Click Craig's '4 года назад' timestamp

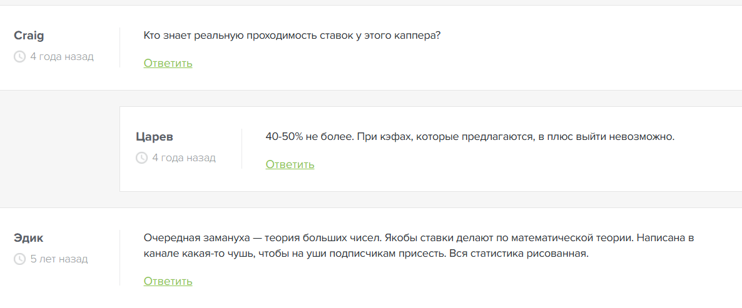point(62,57)
